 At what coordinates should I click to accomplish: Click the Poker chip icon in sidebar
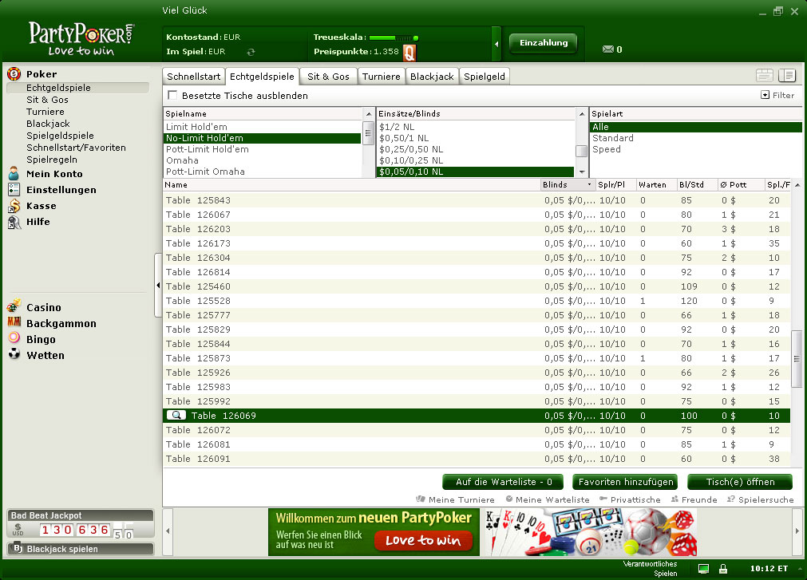[x=14, y=73]
